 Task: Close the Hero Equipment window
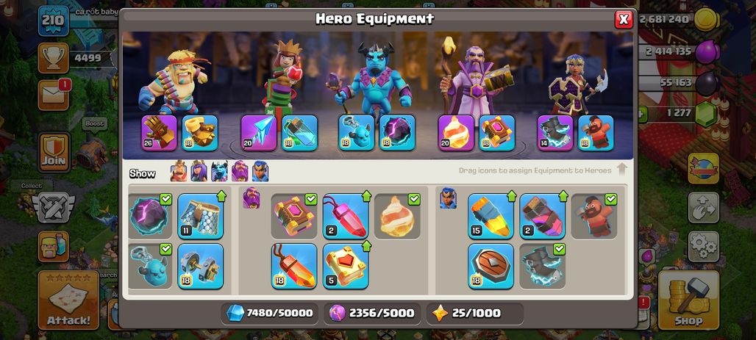pyautogui.click(x=624, y=19)
